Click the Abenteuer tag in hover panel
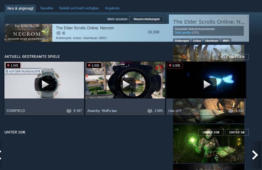 pyautogui.click(x=212, y=41)
